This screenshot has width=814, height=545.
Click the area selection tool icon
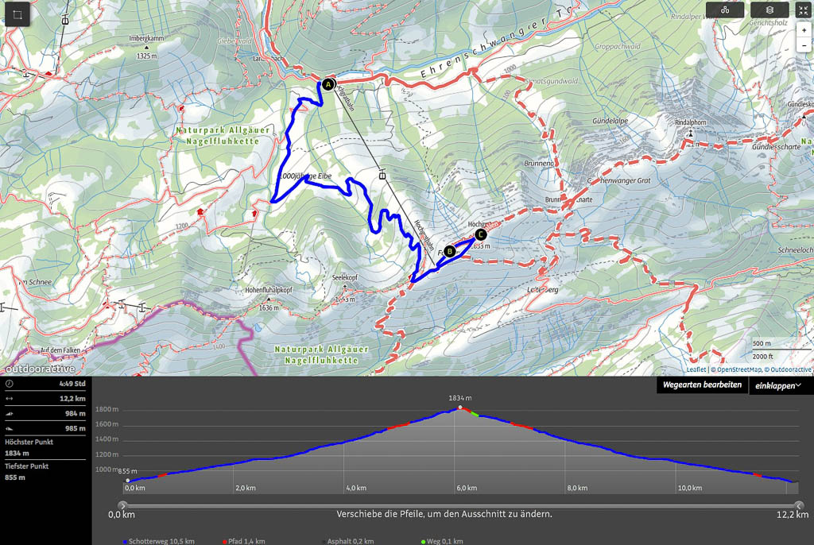pyautogui.click(x=18, y=14)
